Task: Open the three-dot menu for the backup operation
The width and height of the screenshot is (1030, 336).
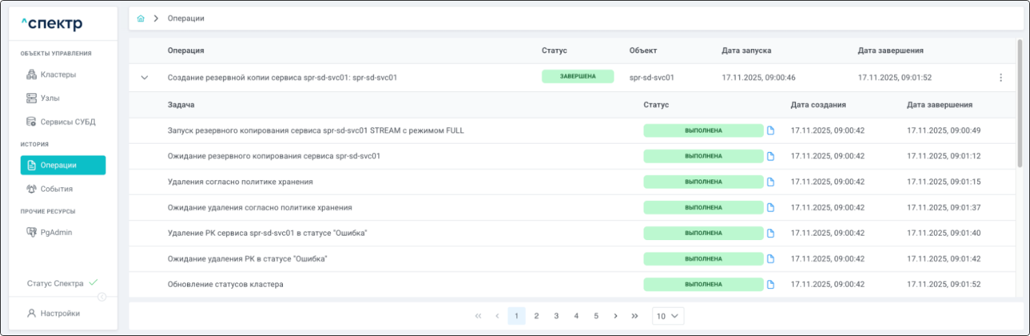Action: [x=1001, y=78]
